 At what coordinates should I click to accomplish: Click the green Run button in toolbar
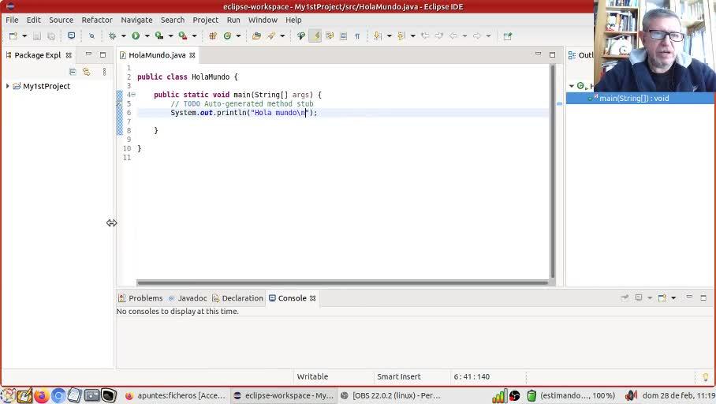pyautogui.click(x=136, y=36)
